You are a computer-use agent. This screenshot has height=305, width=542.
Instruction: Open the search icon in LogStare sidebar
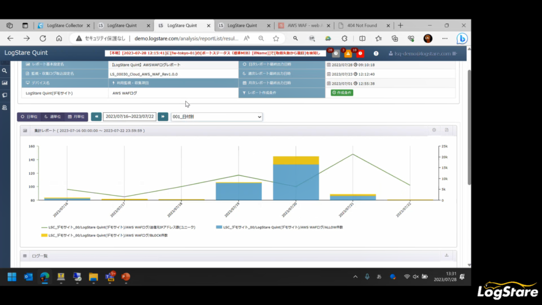[4, 71]
